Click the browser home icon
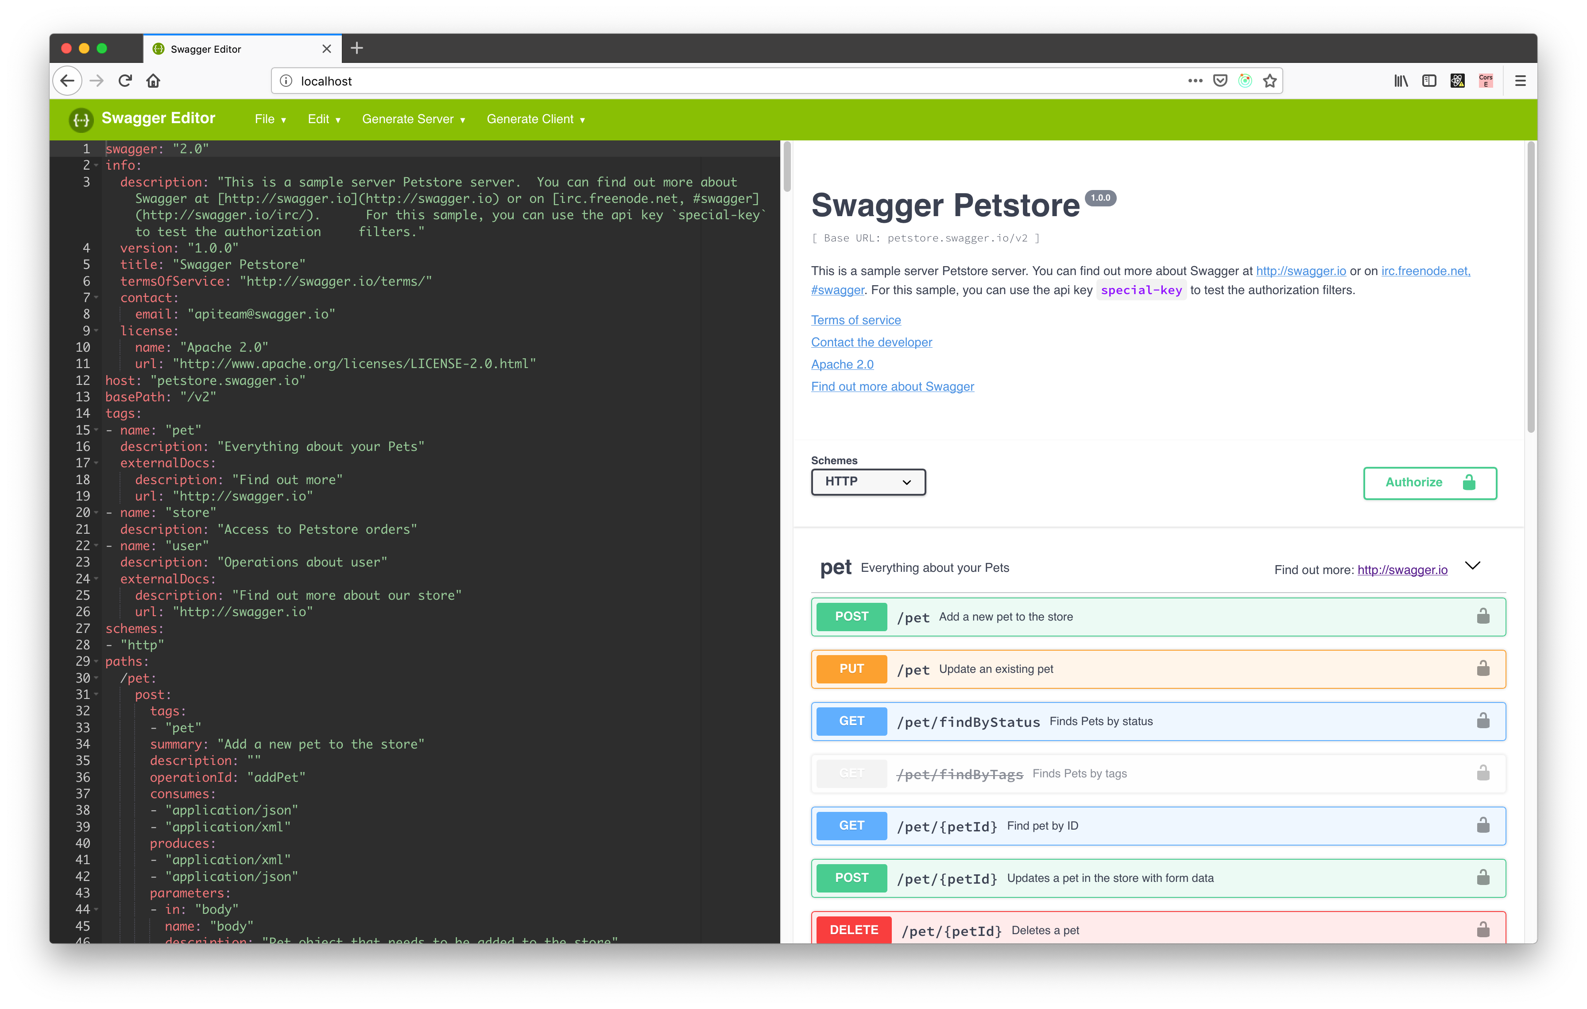The height and width of the screenshot is (1009, 1587). (x=154, y=81)
